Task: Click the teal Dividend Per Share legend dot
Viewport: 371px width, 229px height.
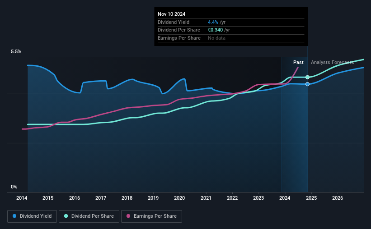Action: click(66, 216)
